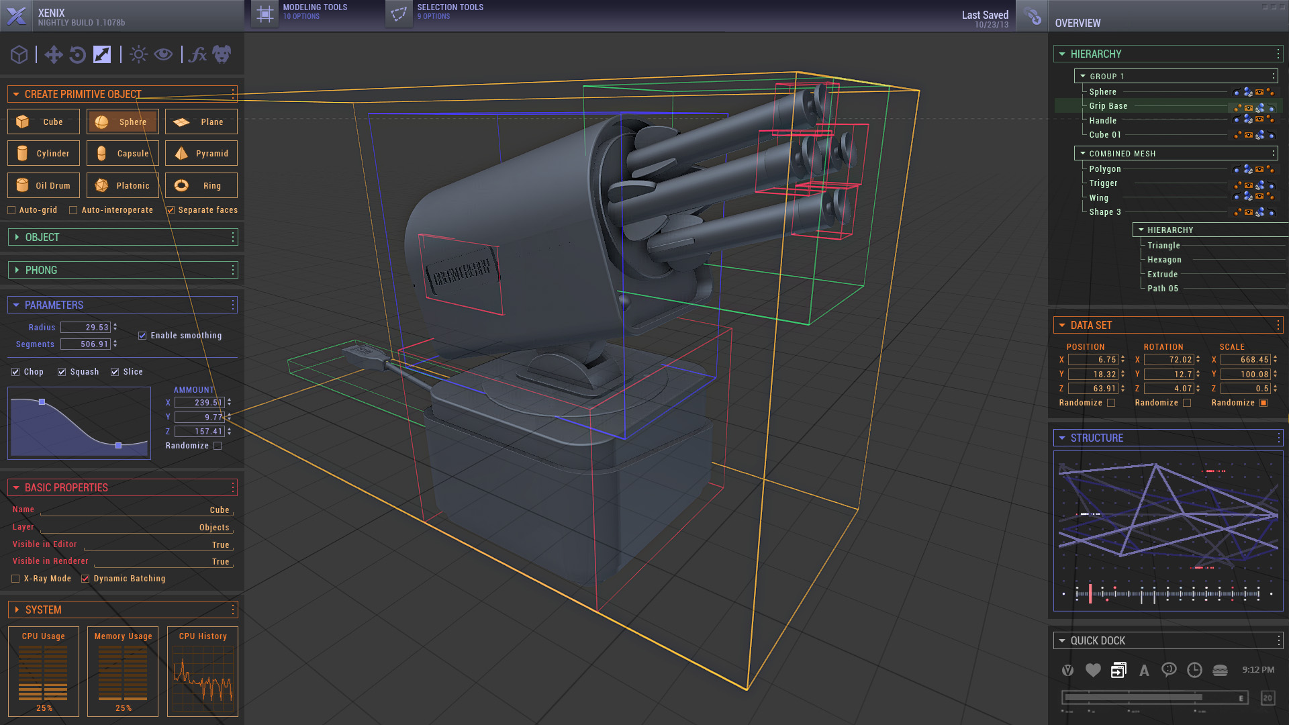The height and width of the screenshot is (725, 1289).
Task: Open Structure panel options menu dots
Action: (1278, 438)
